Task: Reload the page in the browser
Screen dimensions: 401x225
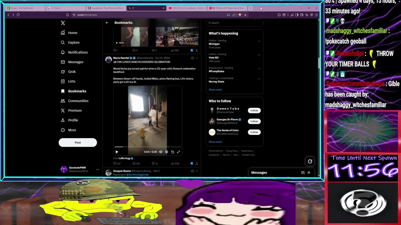Action: pos(18,15)
